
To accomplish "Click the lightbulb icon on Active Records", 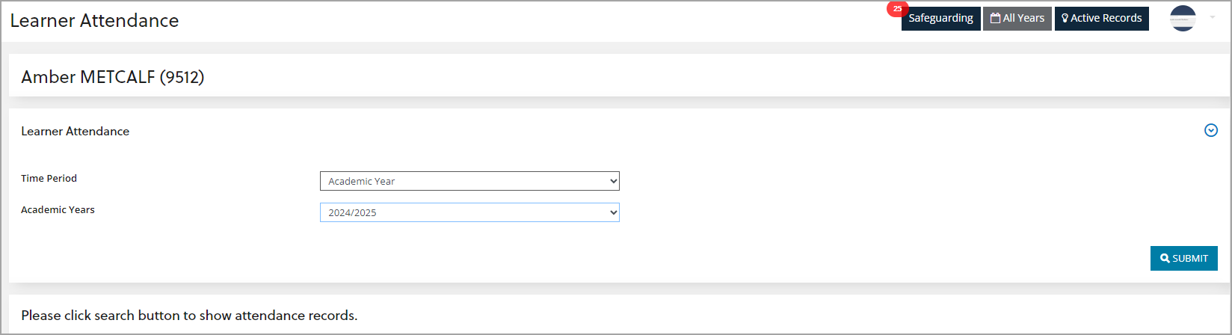I will pos(1065,18).
